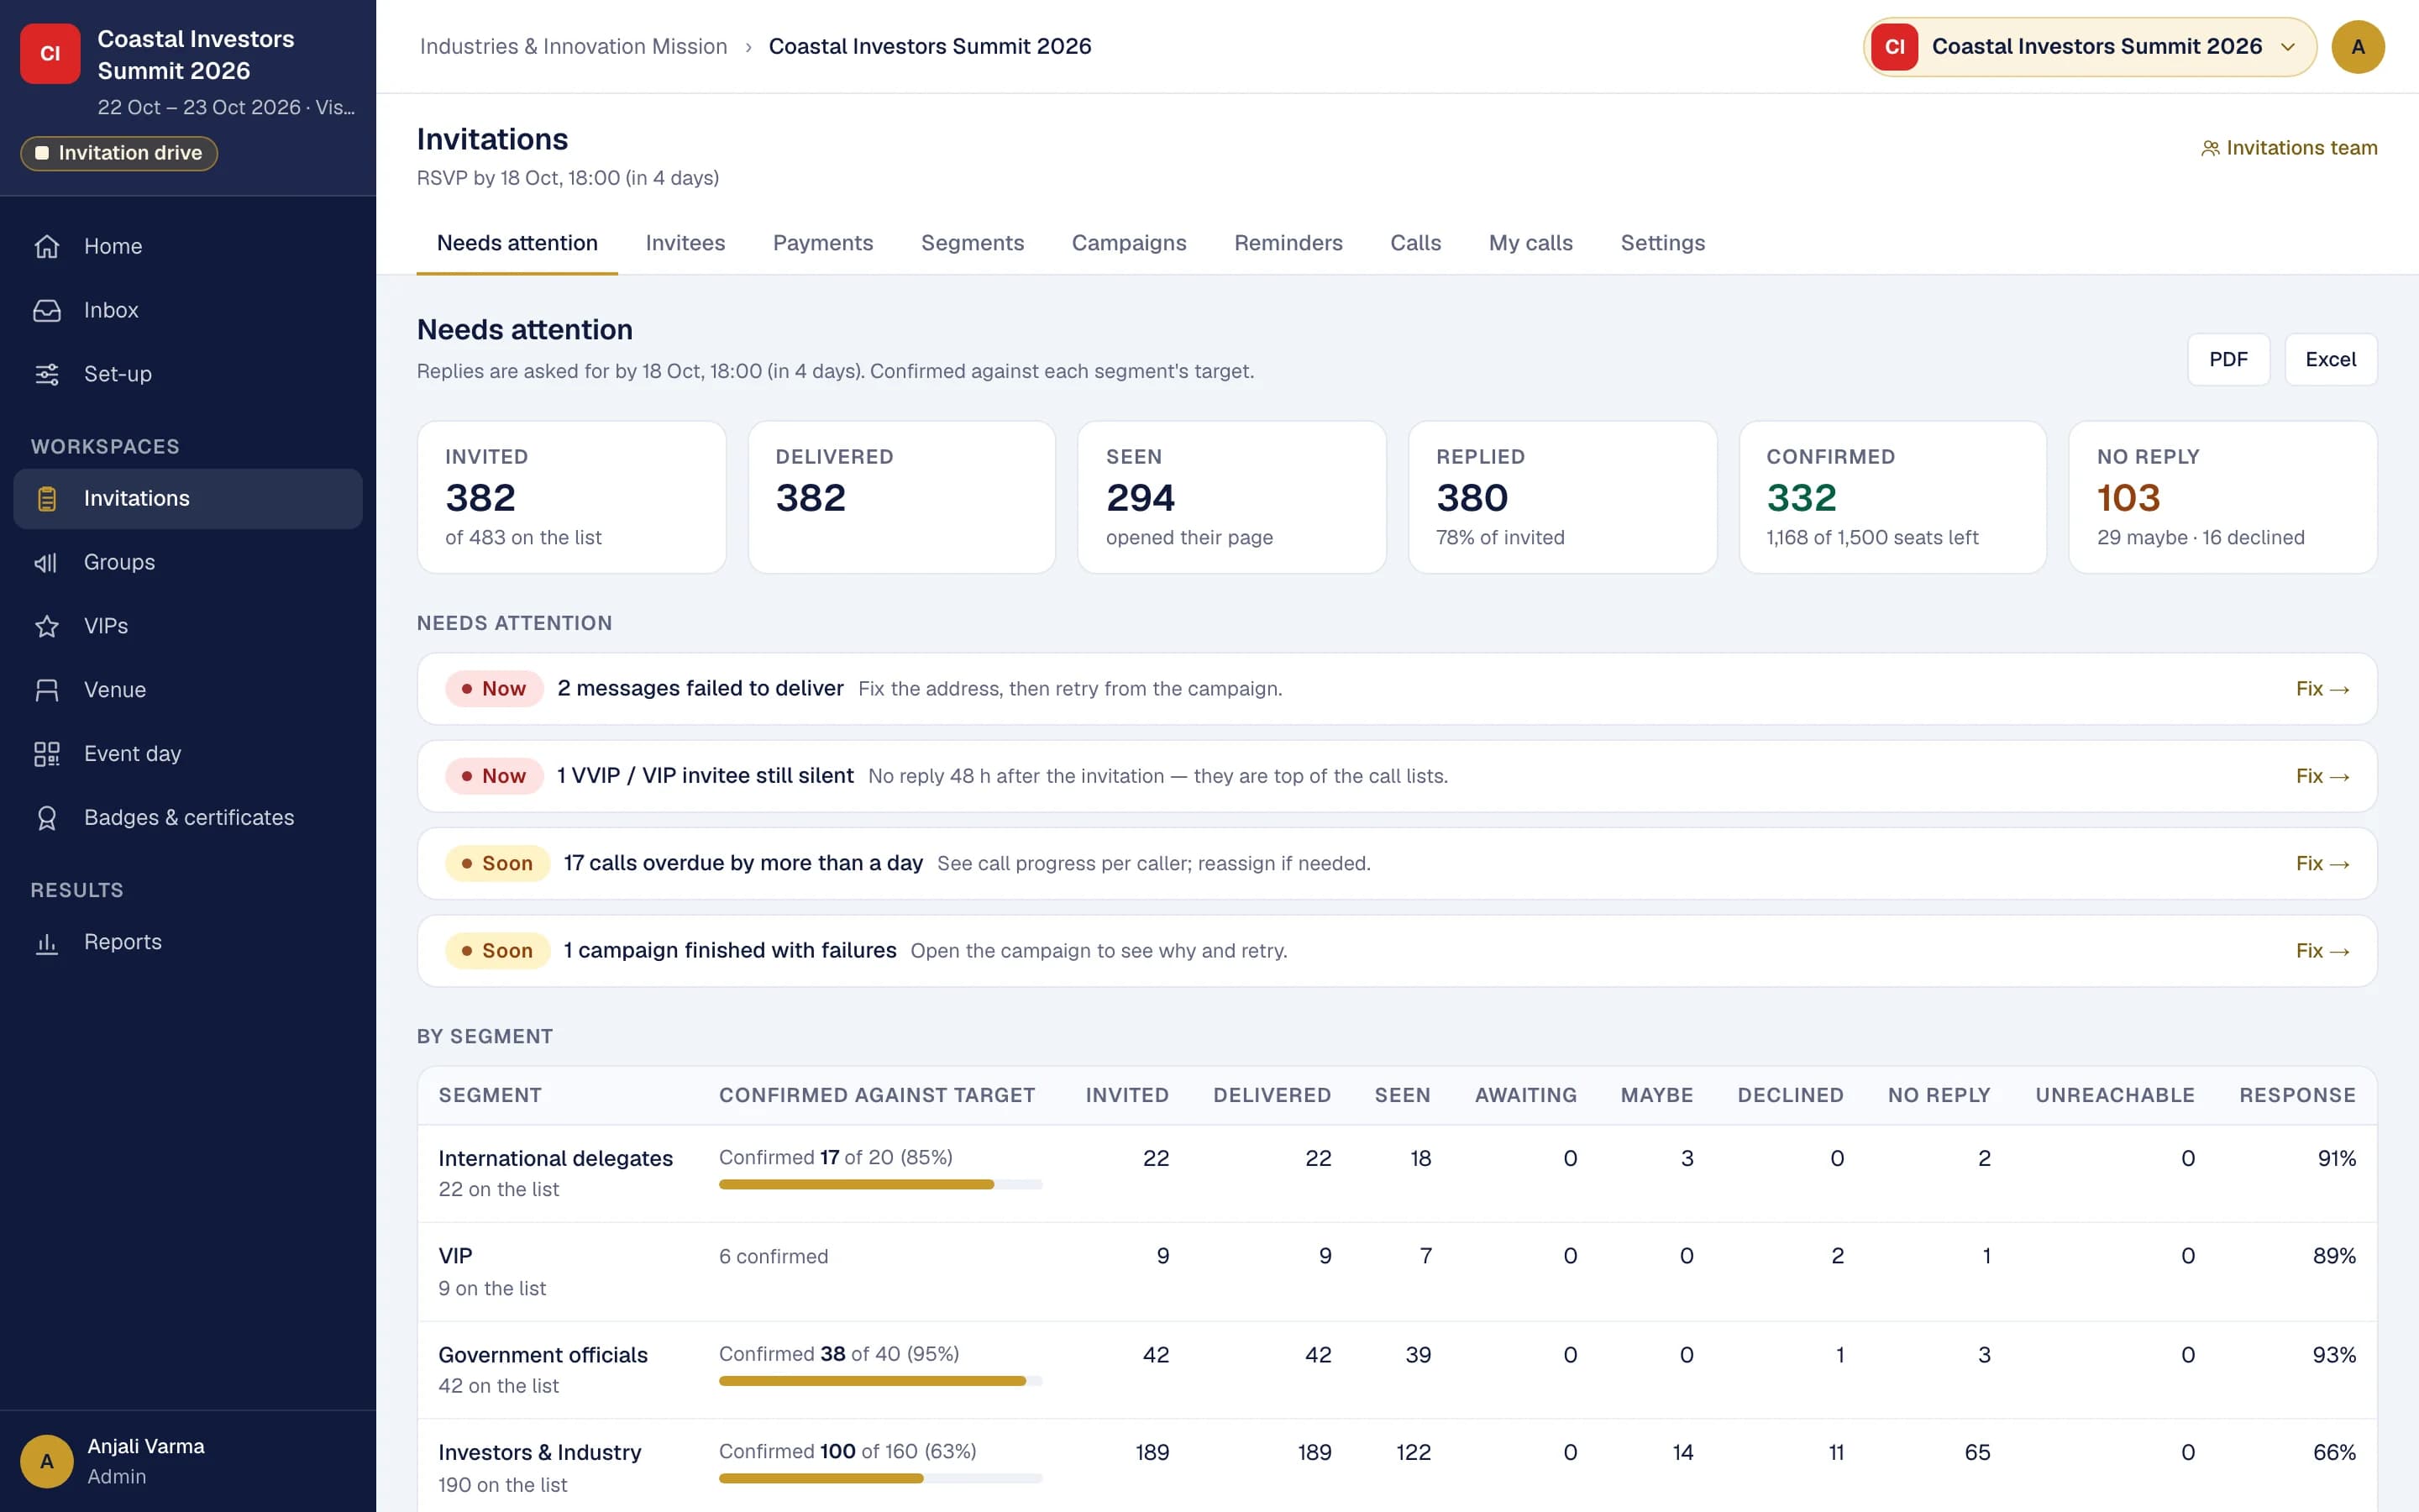Click the Delivered 382 summary card

901,497
